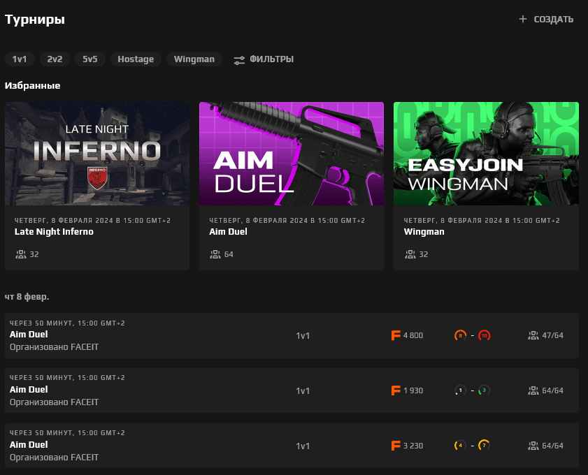
Task: Click the FACEIT F icon beside 3 230 prize
Action: (x=396, y=446)
